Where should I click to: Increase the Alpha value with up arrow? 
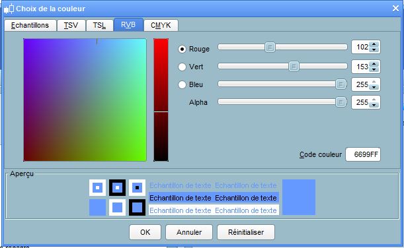[x=374, y=100]
